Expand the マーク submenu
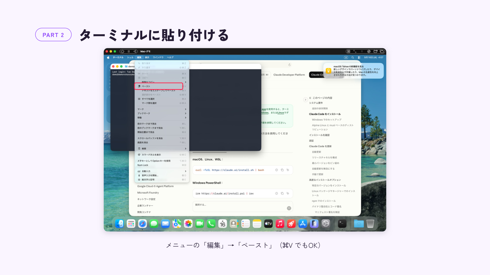The image size is (490, 275). click(162, 109)
